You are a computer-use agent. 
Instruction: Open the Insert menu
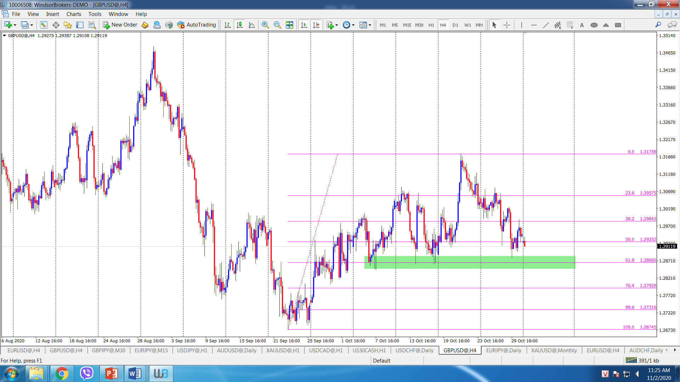point(53,14)
